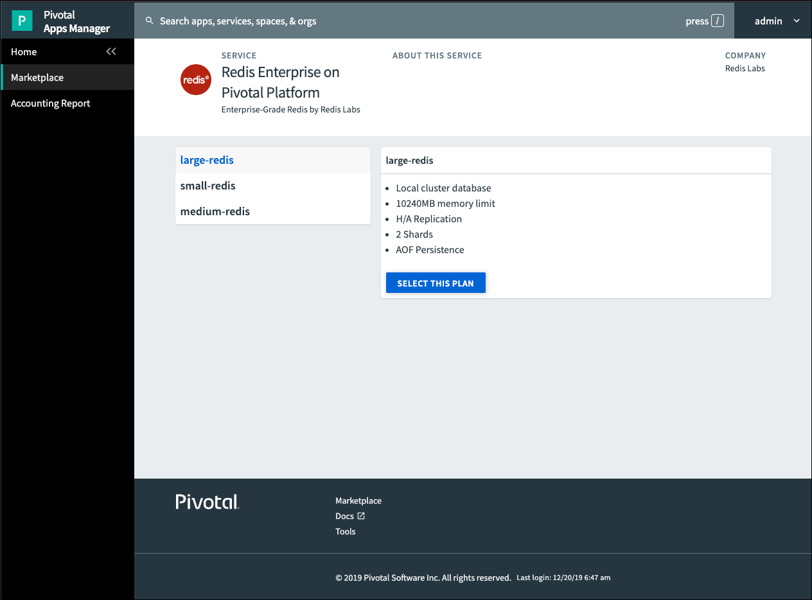This screenshot has width=812, height=600.
Task: Go to Home in the sidebar
Action: 24,52
